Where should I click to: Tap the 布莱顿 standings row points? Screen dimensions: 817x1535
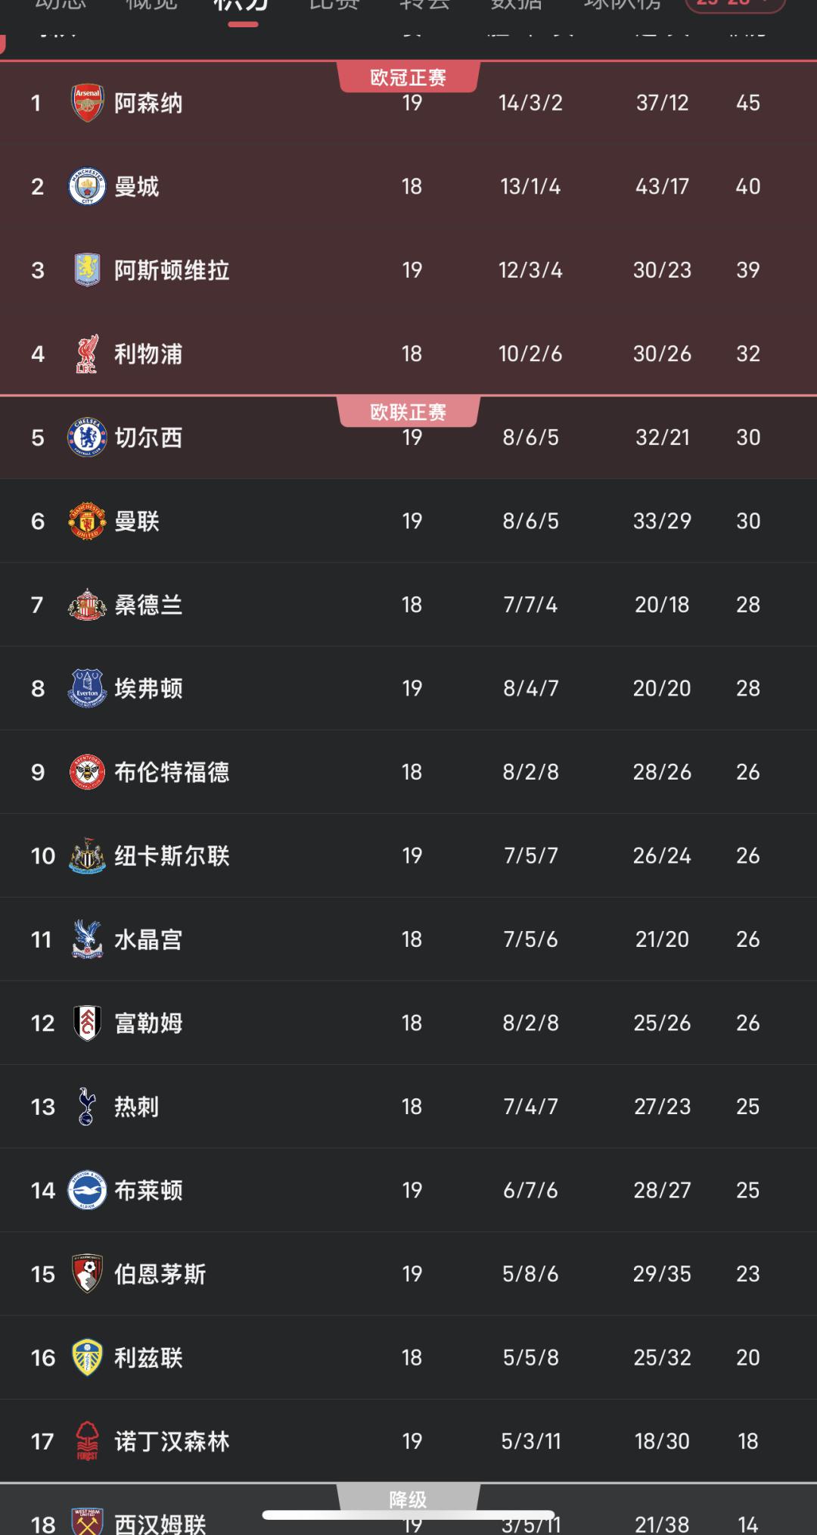747,1191
